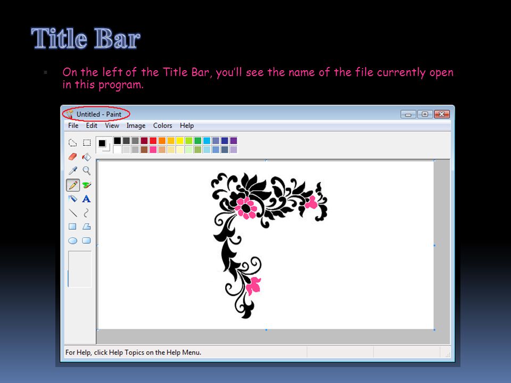Close the Paint window

coord(442,114)
